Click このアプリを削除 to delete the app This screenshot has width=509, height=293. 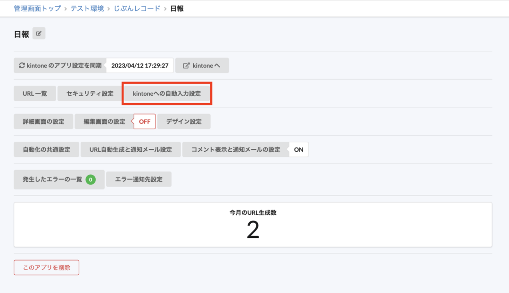tap(46, 267)
